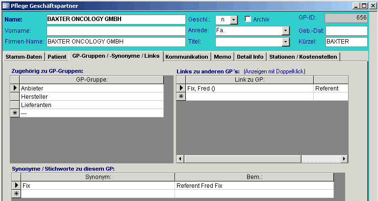Screen dimensions: 378x201
Task: Click the Hersteller group entry
Action: [x=92, y=97]
